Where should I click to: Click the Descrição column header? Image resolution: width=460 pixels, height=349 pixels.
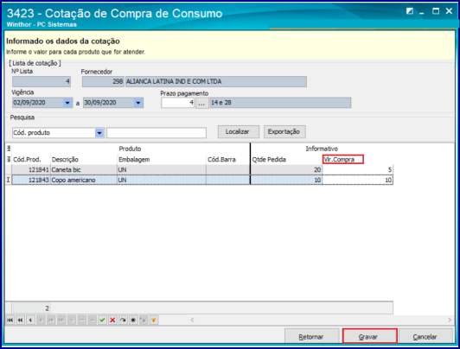pos(84,160)
